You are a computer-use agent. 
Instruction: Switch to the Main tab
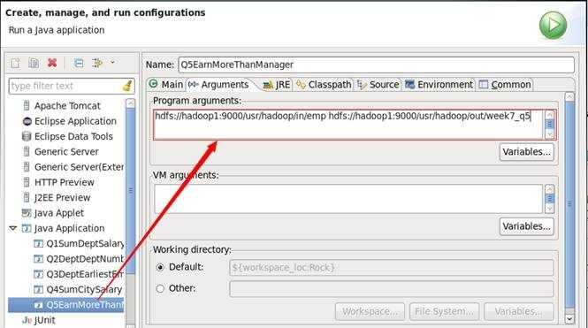point(165,84)
